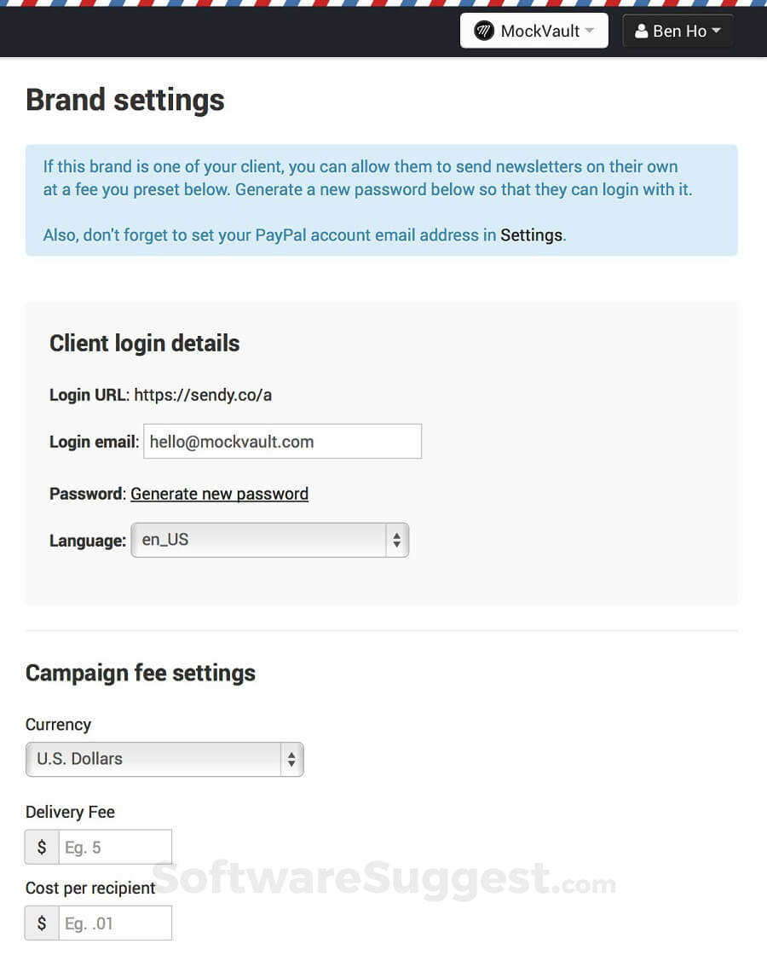Click the dollar sign beside Cost per recipient
Viewport: 767px width, 961px height.
[x=42, y=923]
